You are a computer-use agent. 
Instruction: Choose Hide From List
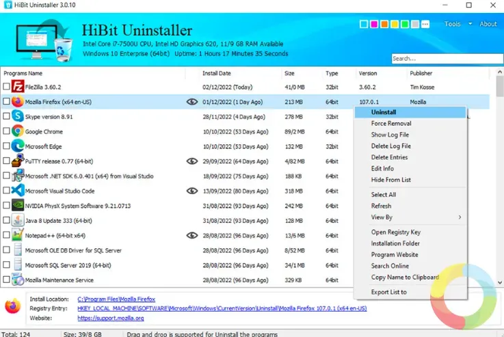tap(410, 180)
